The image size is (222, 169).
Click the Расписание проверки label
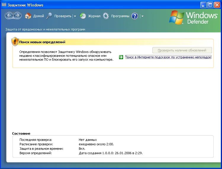(x=36, y=144)
